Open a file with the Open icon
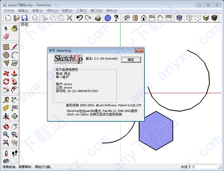This screenshot has width=224, height=171. point(16,18)
